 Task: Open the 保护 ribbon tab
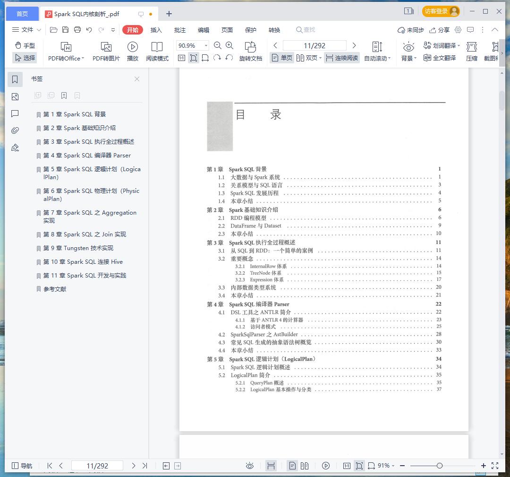point(250,30)
